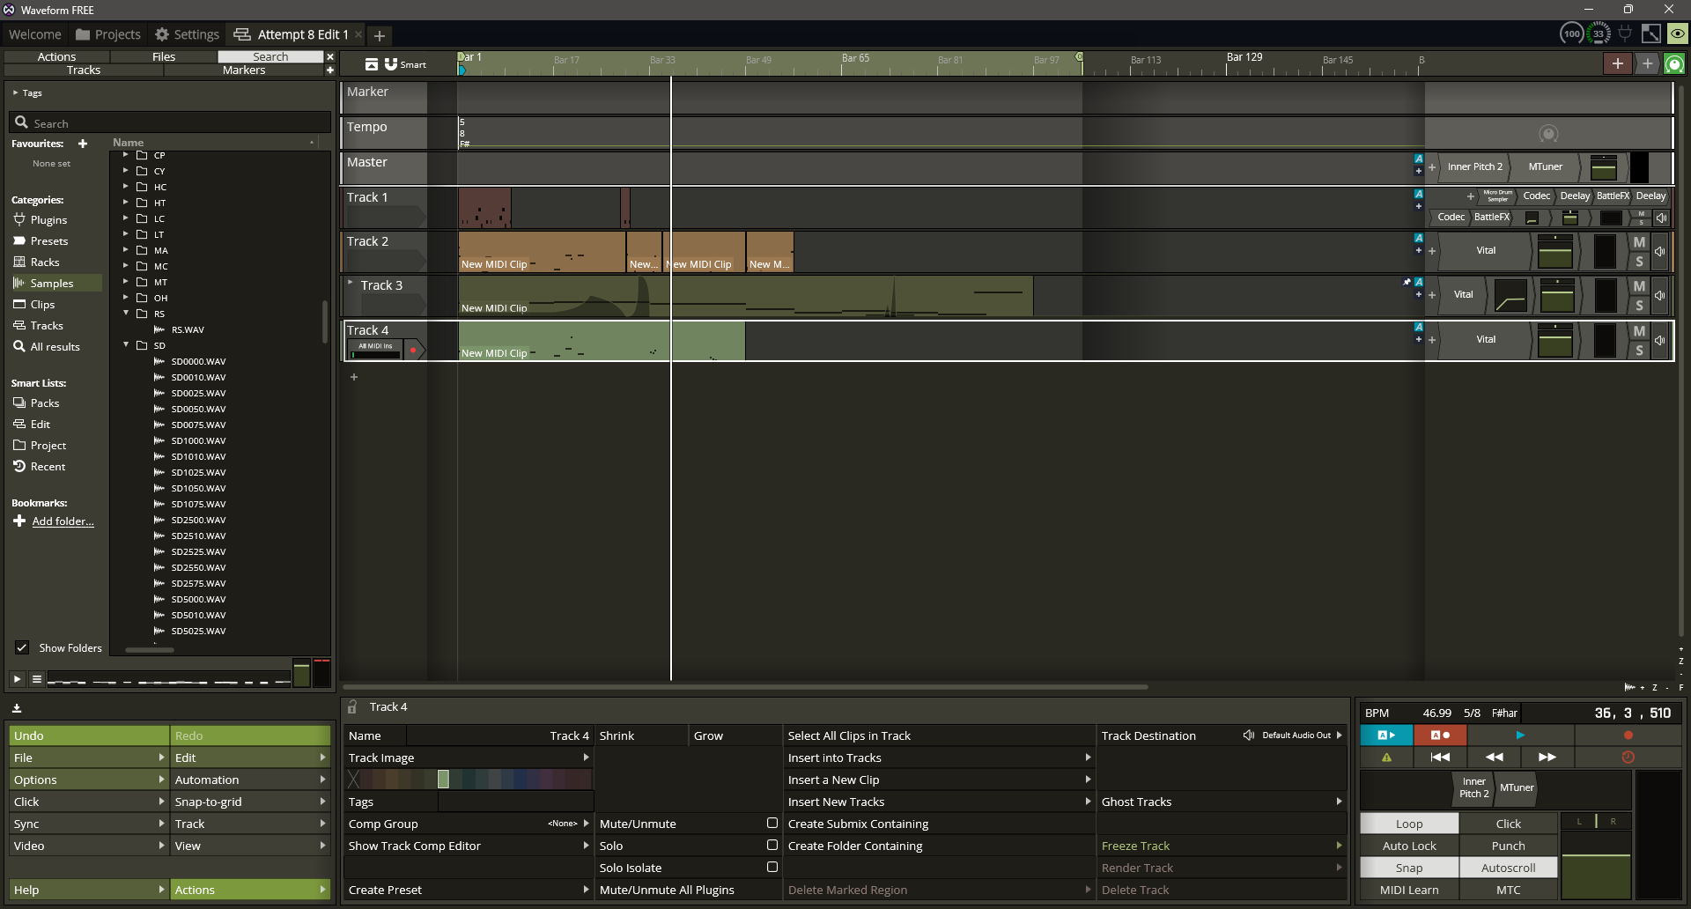Click the red automation write button
Screen dimensions: 1691x909
tap(1440, 735)
